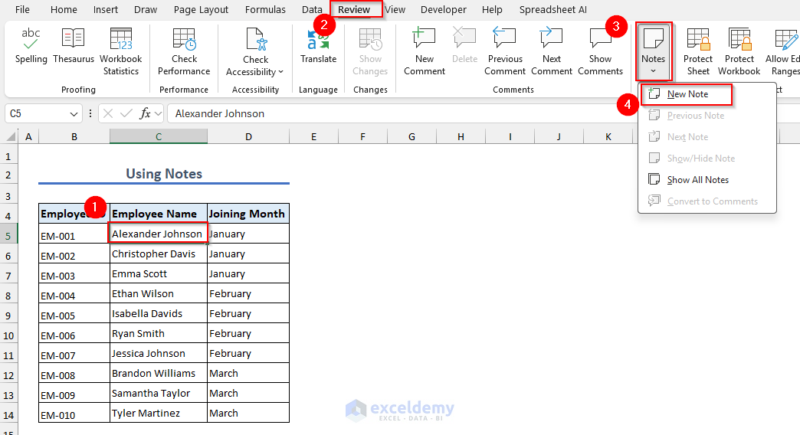Open Workbook Statistics
The image size is (800, 435).
(121, 51)
